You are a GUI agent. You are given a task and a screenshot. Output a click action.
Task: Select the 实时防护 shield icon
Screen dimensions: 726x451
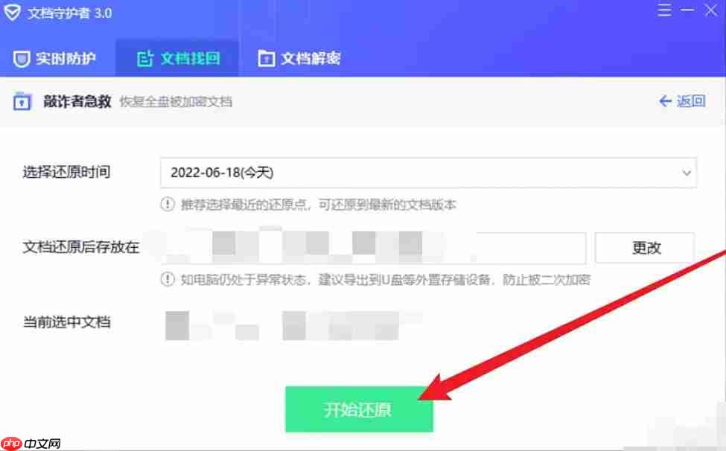(x=22, y=59)
